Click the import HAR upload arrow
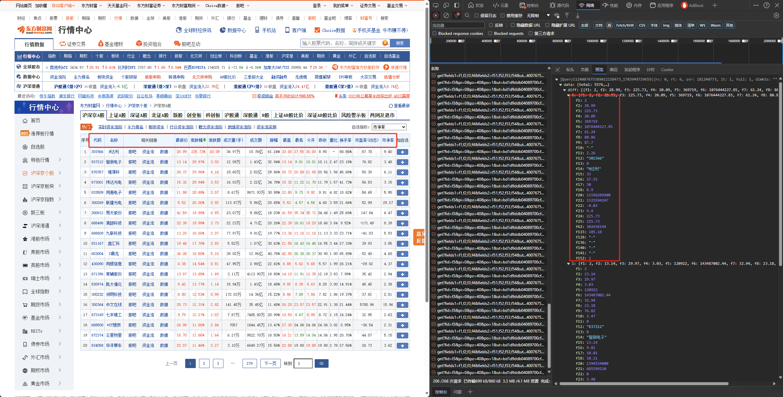783x397 pixels. click(567, 15)
